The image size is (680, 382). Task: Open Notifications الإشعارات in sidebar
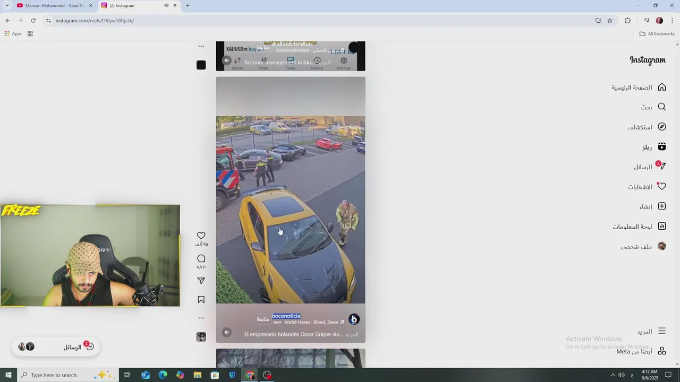[x=647, y=187]
